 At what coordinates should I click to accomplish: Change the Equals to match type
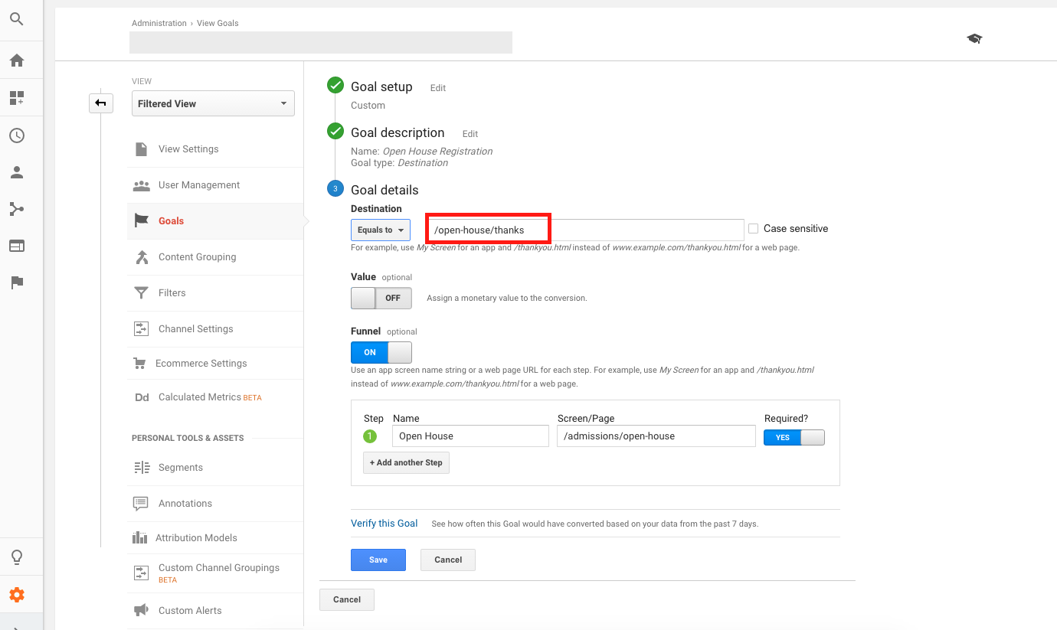pyautogui.click(x=380, y=229)
